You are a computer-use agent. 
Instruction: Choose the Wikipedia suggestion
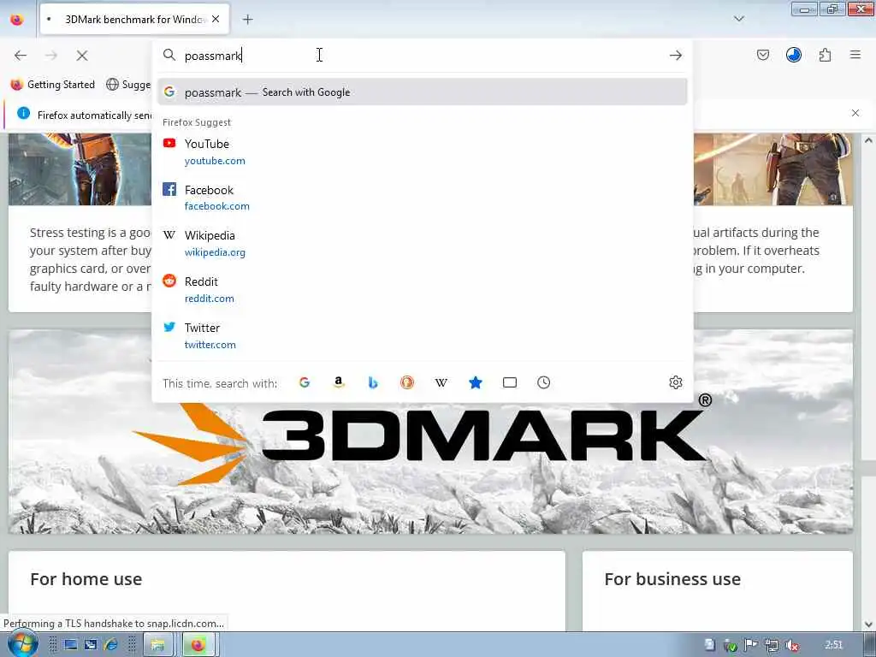423,244
